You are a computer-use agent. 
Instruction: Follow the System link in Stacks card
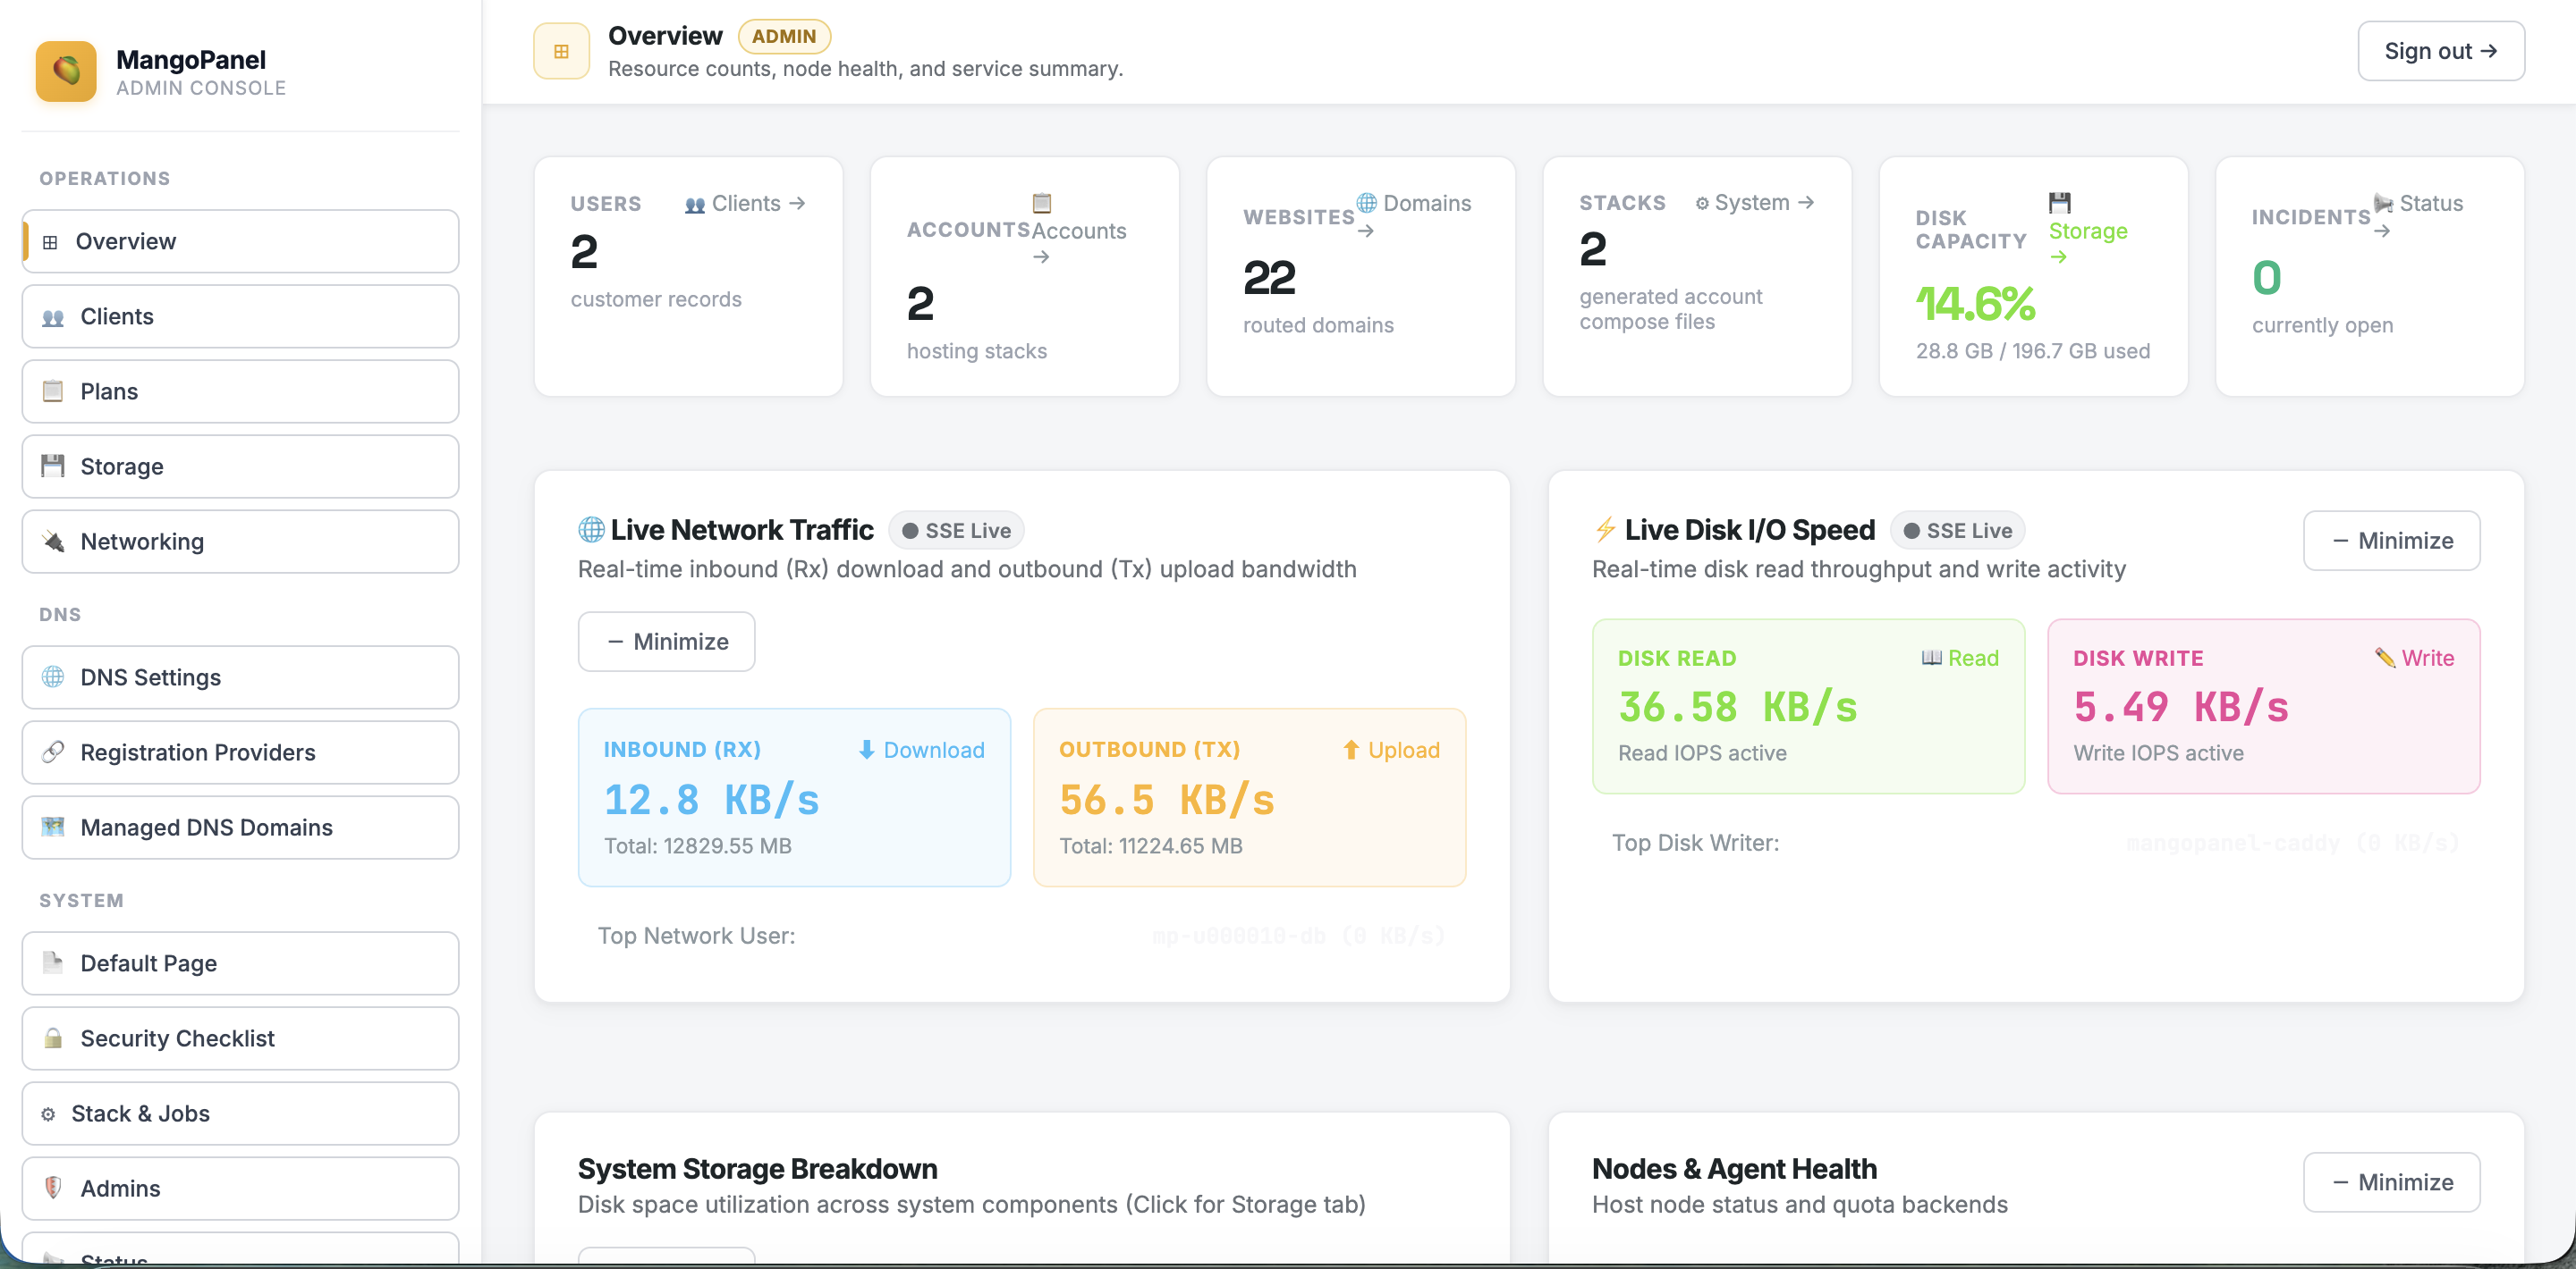1754,202
